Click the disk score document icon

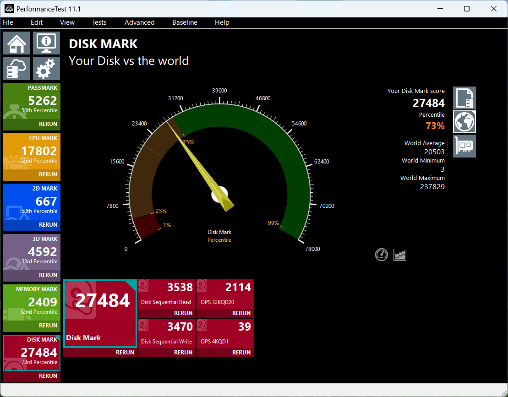tap(464, 98)
